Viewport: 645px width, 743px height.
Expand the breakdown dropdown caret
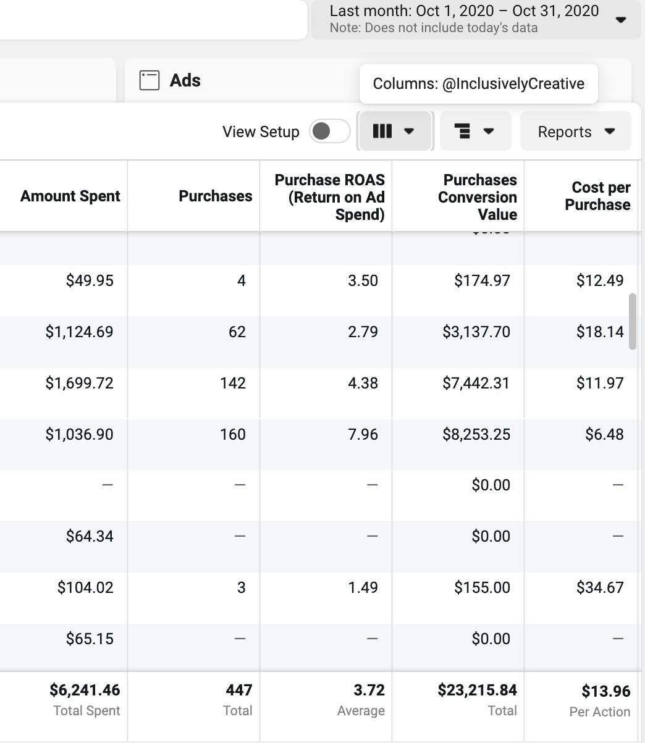coord(489,131)
